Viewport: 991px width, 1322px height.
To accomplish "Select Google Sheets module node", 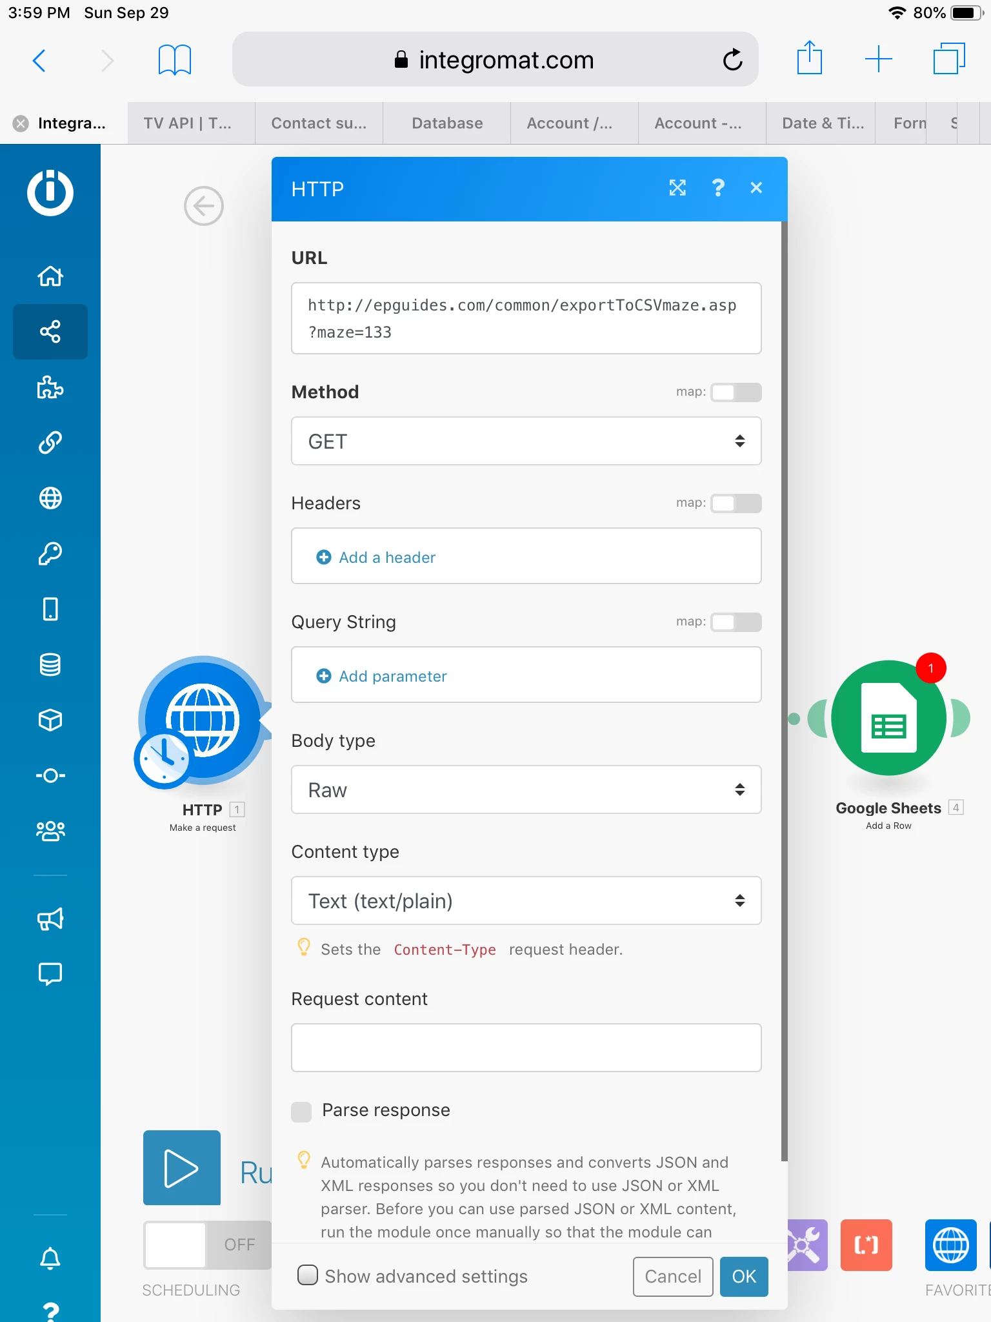I will 889,718.
